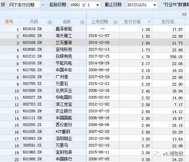Viewport: 189px width, 162px height.
Task: Click the 发行价格 column header label
Action: click(x=132, y=22)
